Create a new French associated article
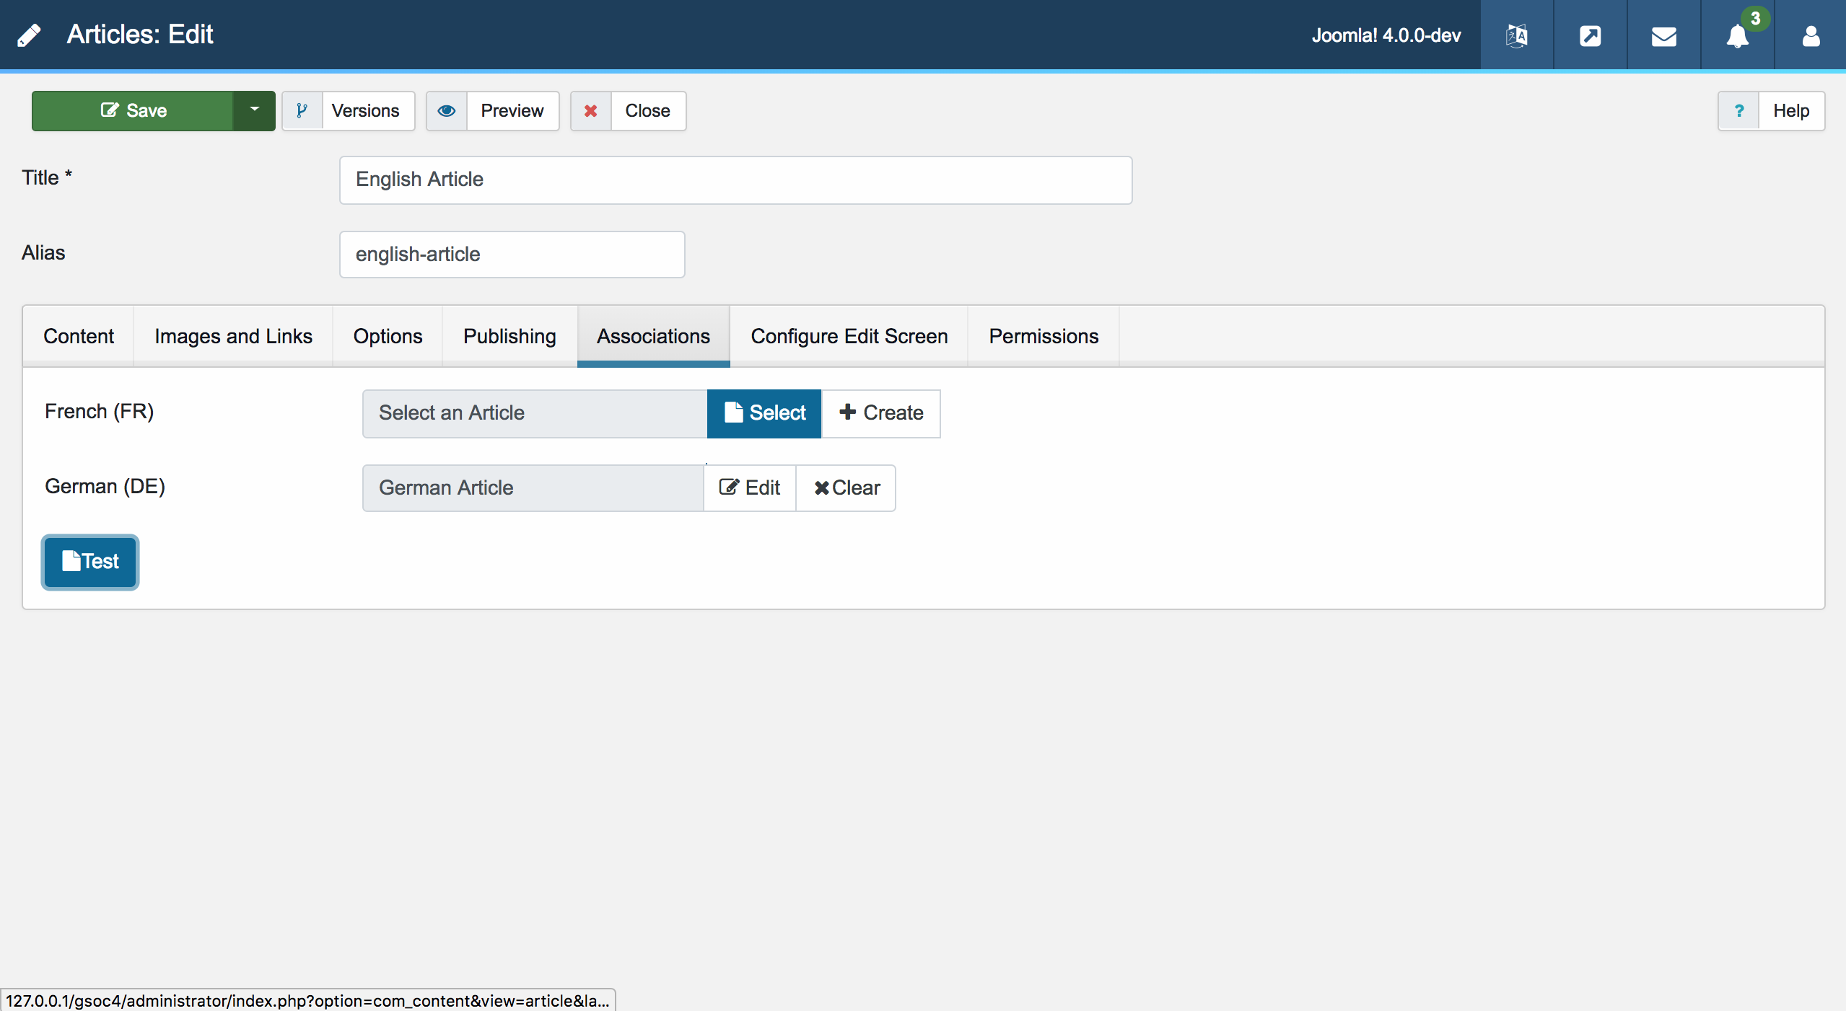The height and width of the screenshot is (1011, 1846). pyautogui.click(x=881, y=413)
